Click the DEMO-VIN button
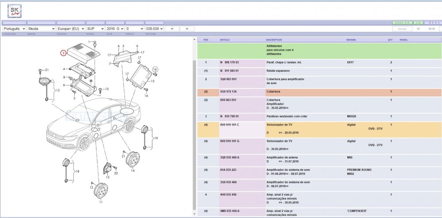 pos(402,23)
